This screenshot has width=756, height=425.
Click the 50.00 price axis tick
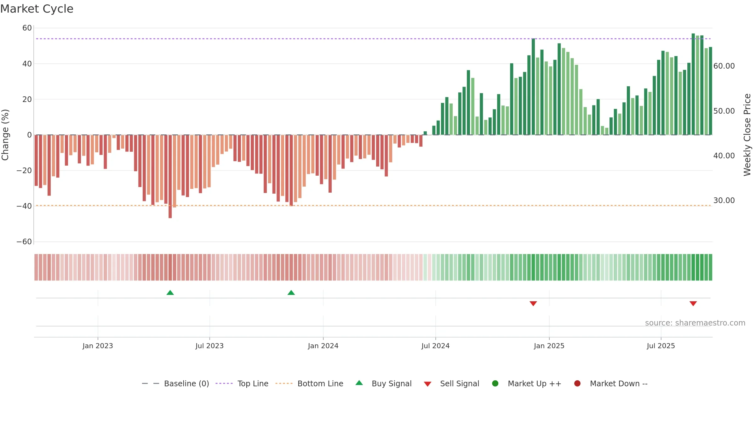[724, 111]
